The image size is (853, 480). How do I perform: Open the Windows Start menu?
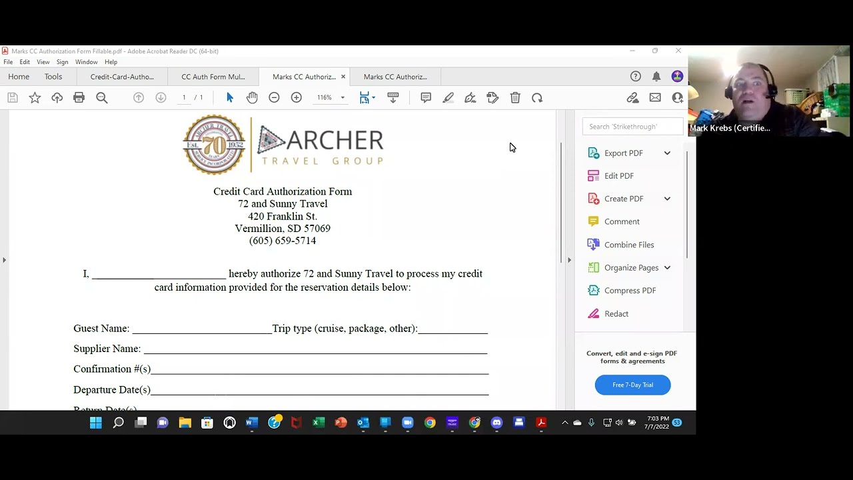[96, 423]
